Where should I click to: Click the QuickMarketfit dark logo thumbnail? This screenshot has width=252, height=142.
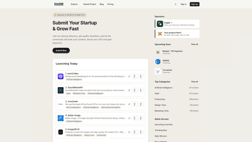[x=61, y=90]
